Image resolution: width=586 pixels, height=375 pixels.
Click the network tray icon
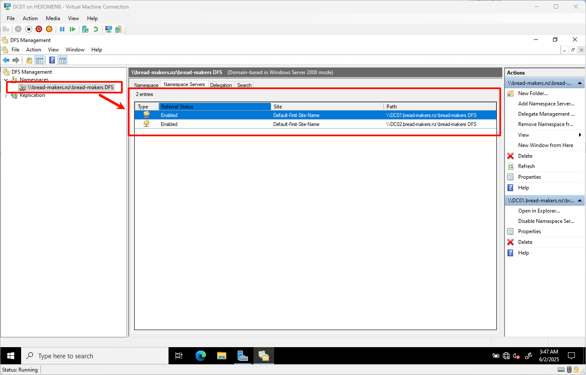coord(506,356)
